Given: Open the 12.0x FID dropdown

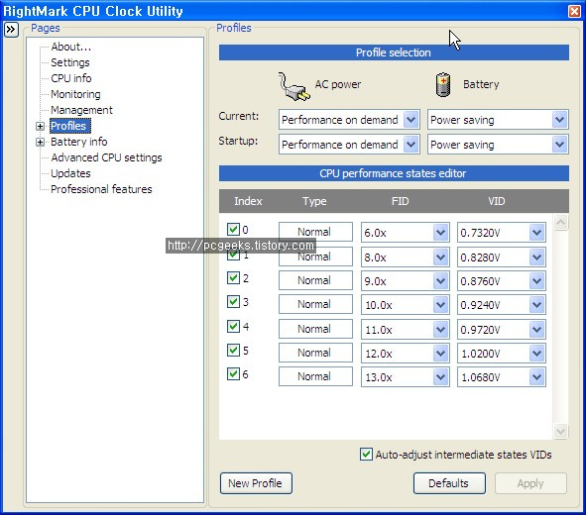Looking at the screenshot, I should point(441,354).
